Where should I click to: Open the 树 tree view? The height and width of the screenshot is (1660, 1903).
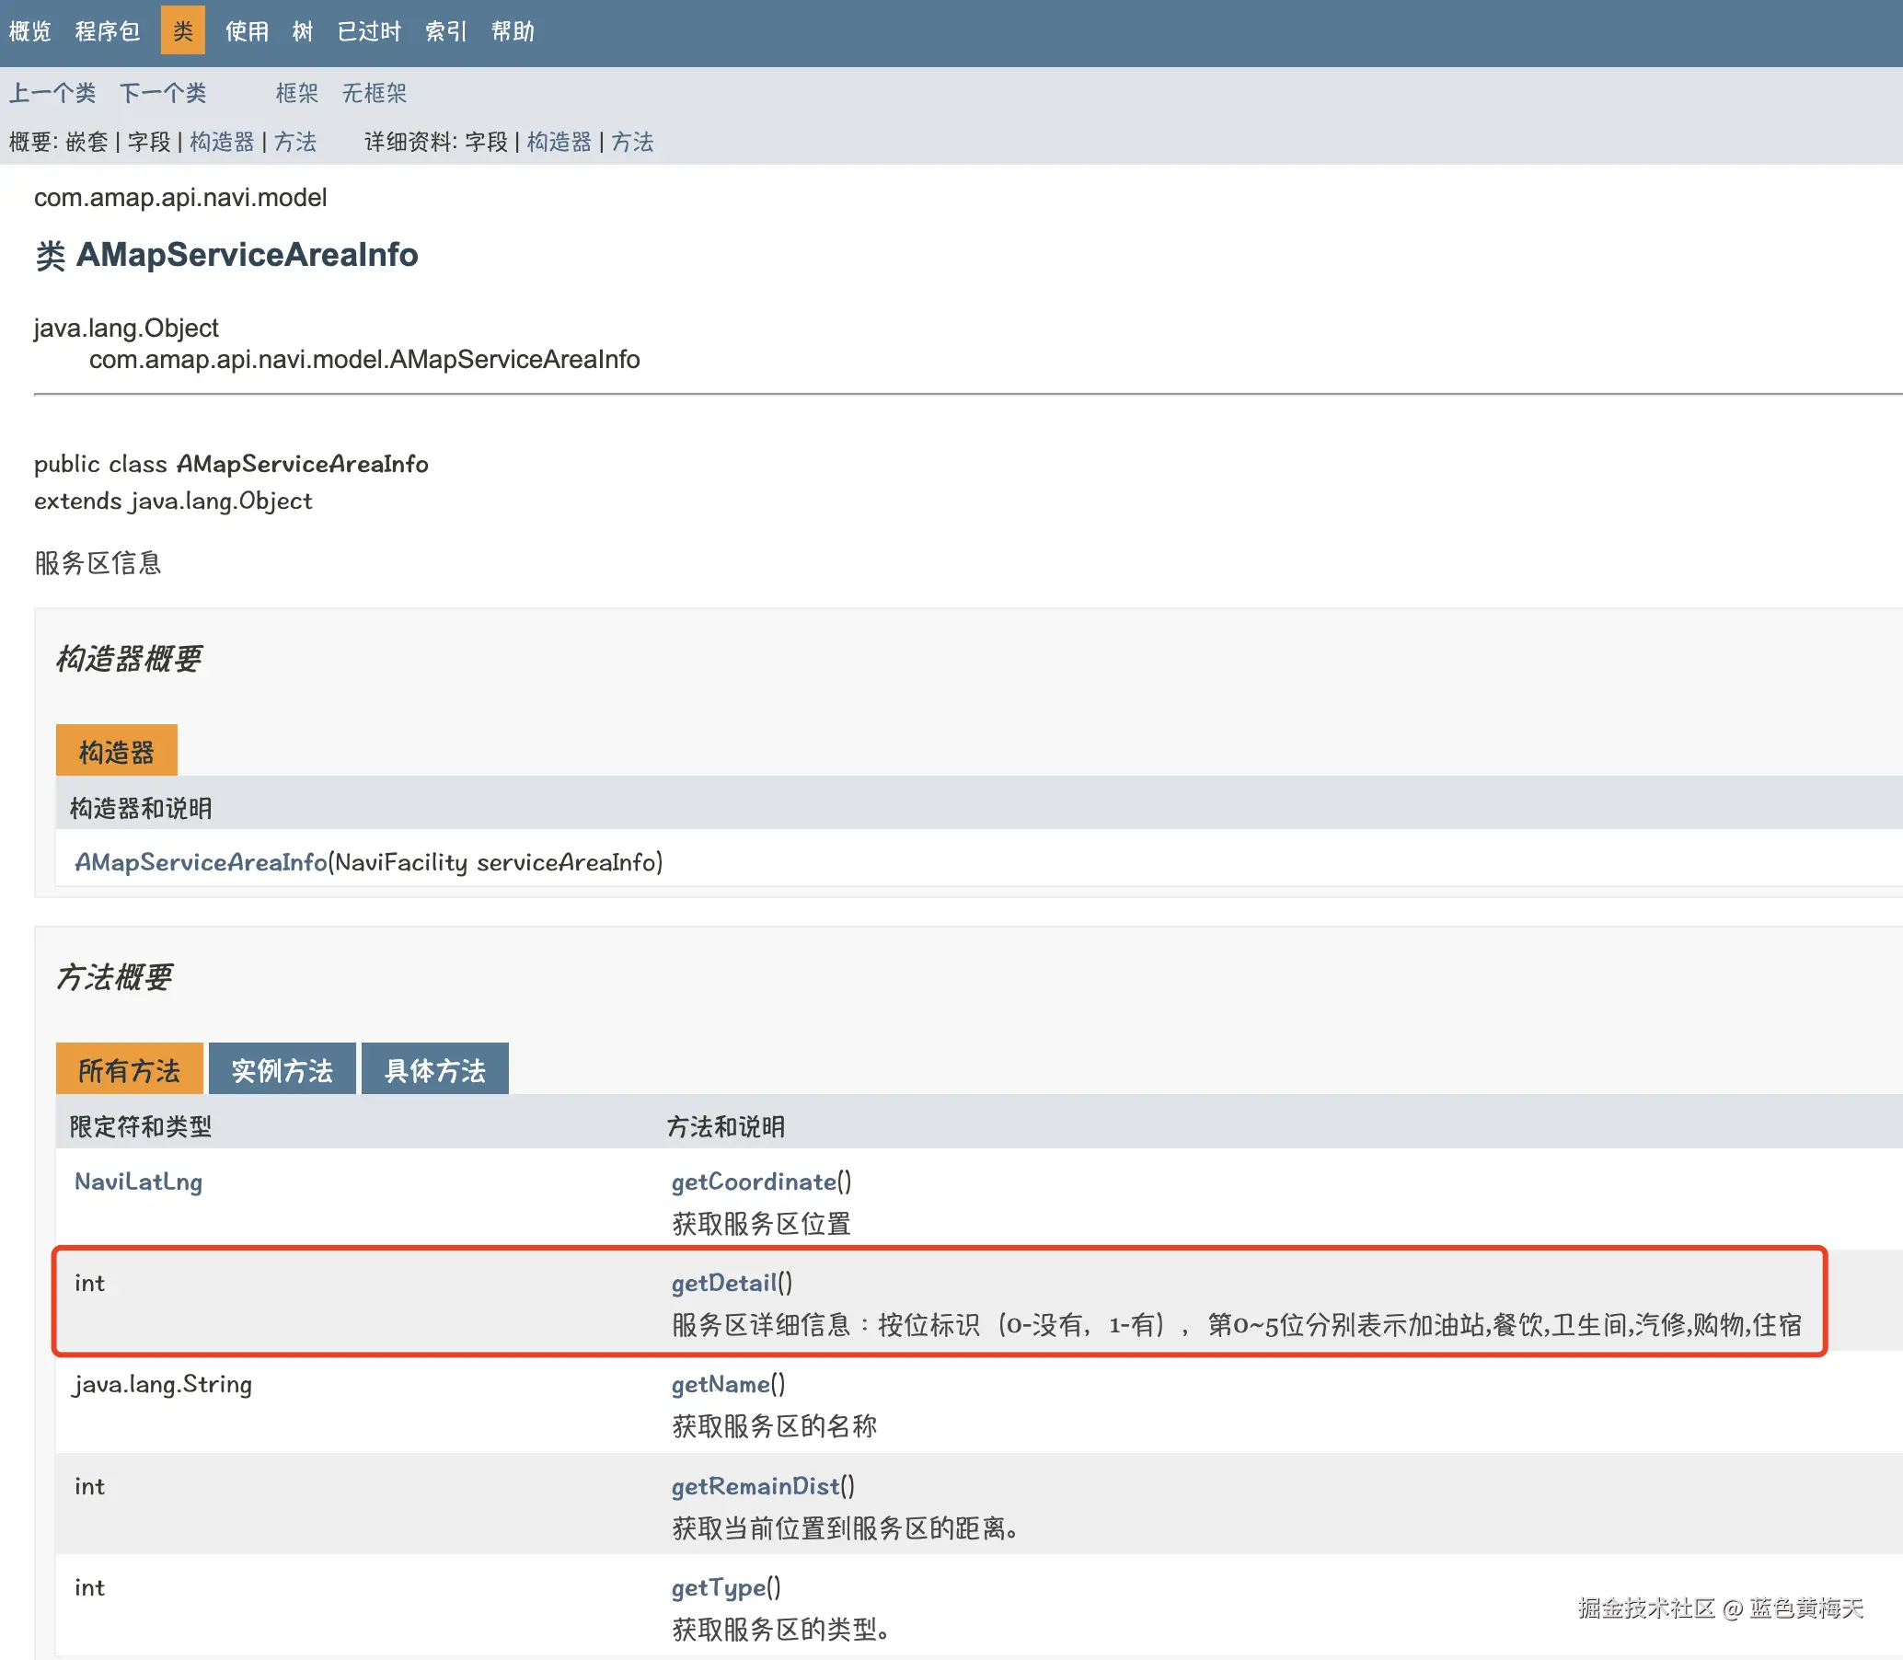pyautogui.click(x=303, y=31)
